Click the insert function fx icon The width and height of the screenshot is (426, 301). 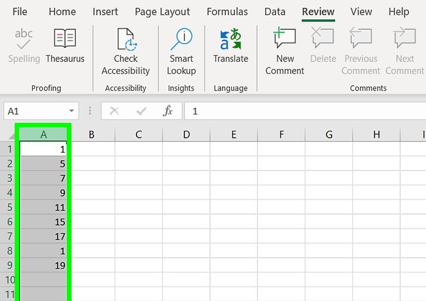coord(168,111)
